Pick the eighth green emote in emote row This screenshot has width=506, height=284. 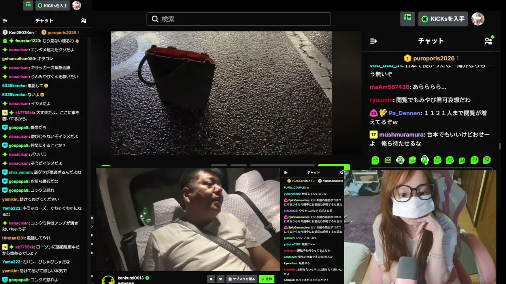(x=462, y=160)
